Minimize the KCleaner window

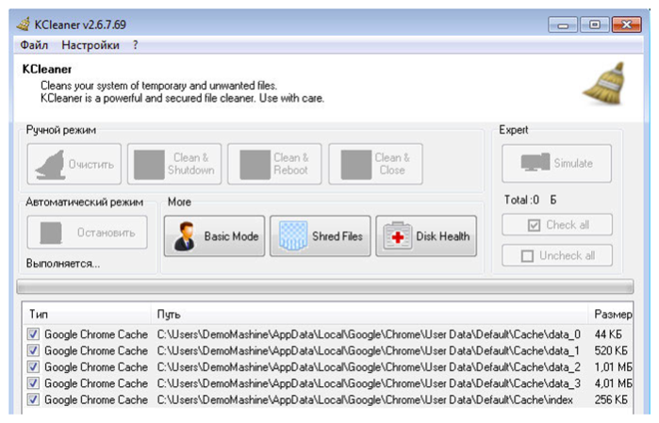[563, 24]
